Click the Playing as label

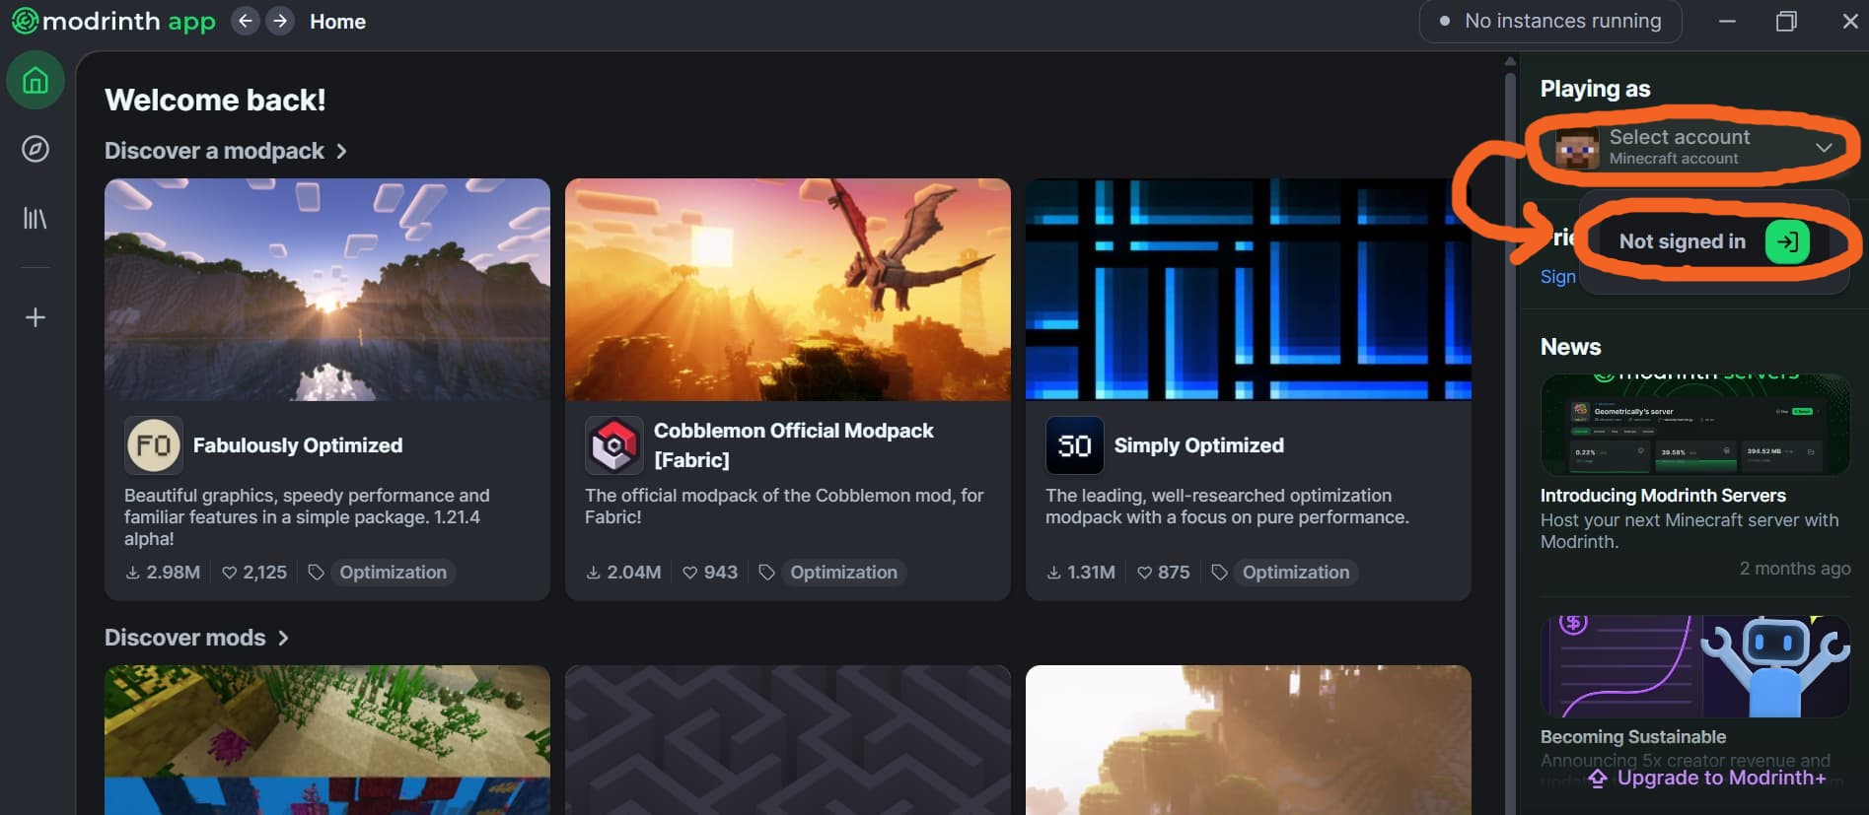pos(1595,89)
